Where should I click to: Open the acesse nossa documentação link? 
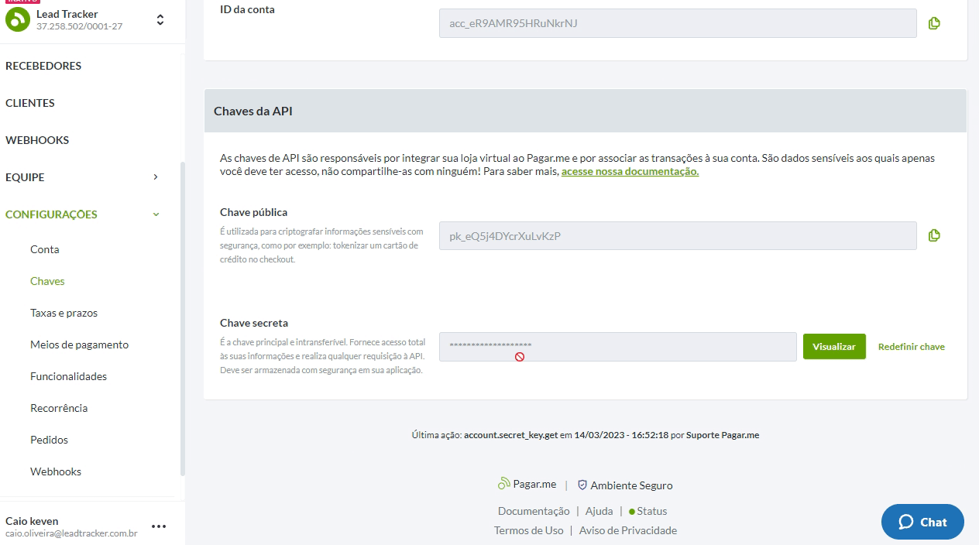(x=630, y=172)
